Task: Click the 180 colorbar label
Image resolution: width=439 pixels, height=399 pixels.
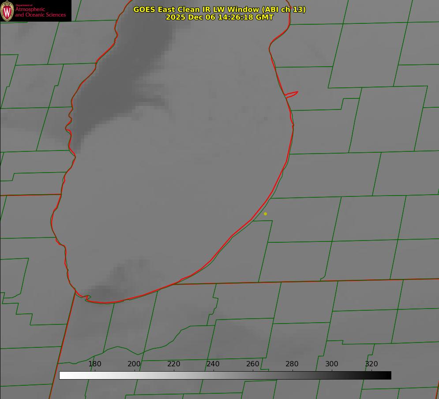Action: point(94,364)
